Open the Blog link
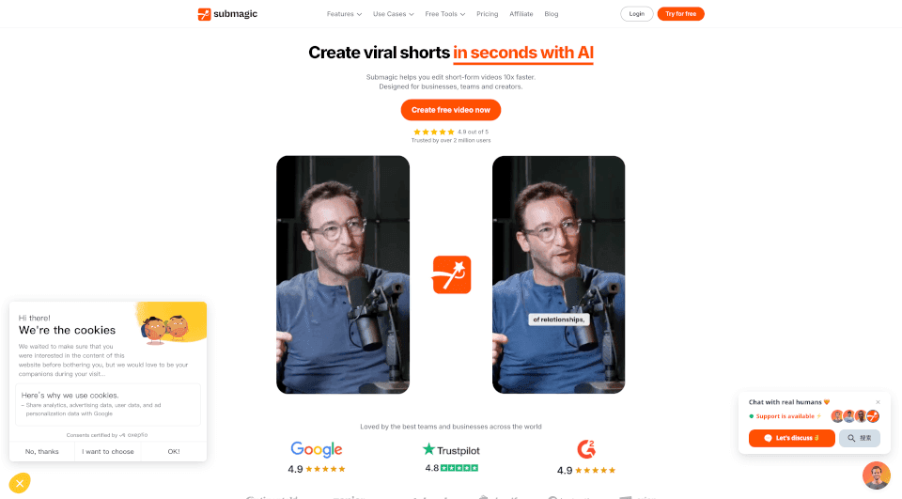The height and width of the screenshot is (499, 902). pyautogui.click(x=552, y=14)
